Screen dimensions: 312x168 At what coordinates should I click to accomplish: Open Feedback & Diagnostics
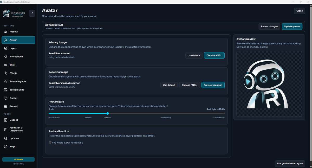(18, 129)
